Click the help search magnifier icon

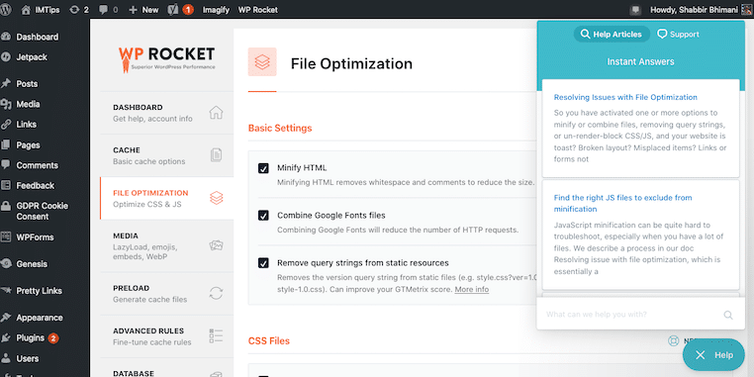[x=728, y=315]
